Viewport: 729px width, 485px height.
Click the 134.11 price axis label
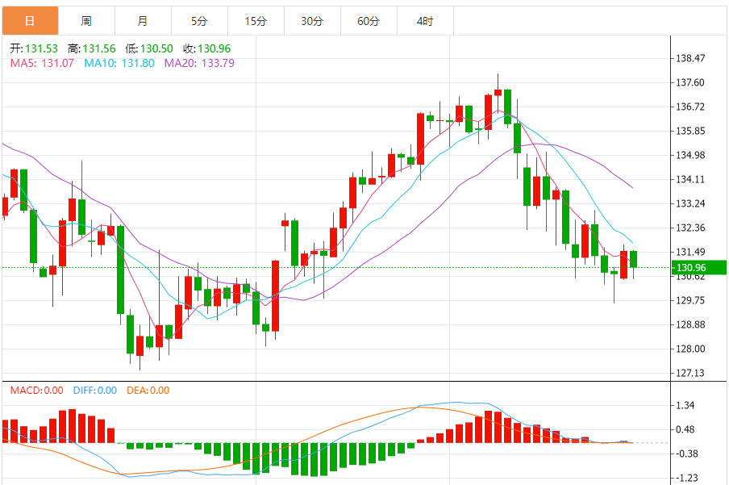coord(690,179)
